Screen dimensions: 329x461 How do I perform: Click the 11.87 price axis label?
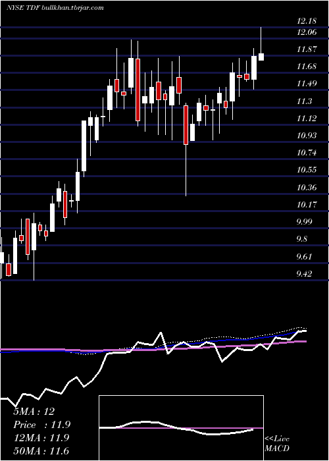(x=307, y=49)
